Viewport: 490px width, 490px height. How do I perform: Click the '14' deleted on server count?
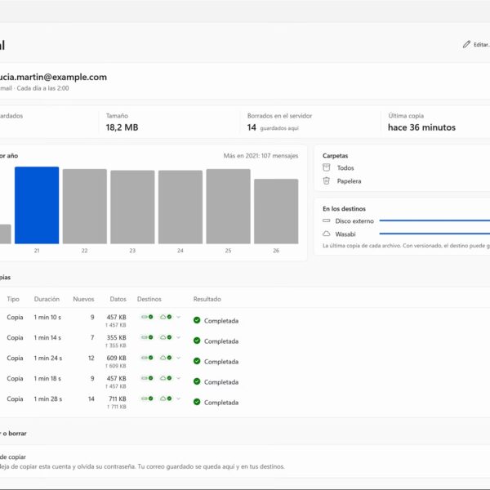252,127
